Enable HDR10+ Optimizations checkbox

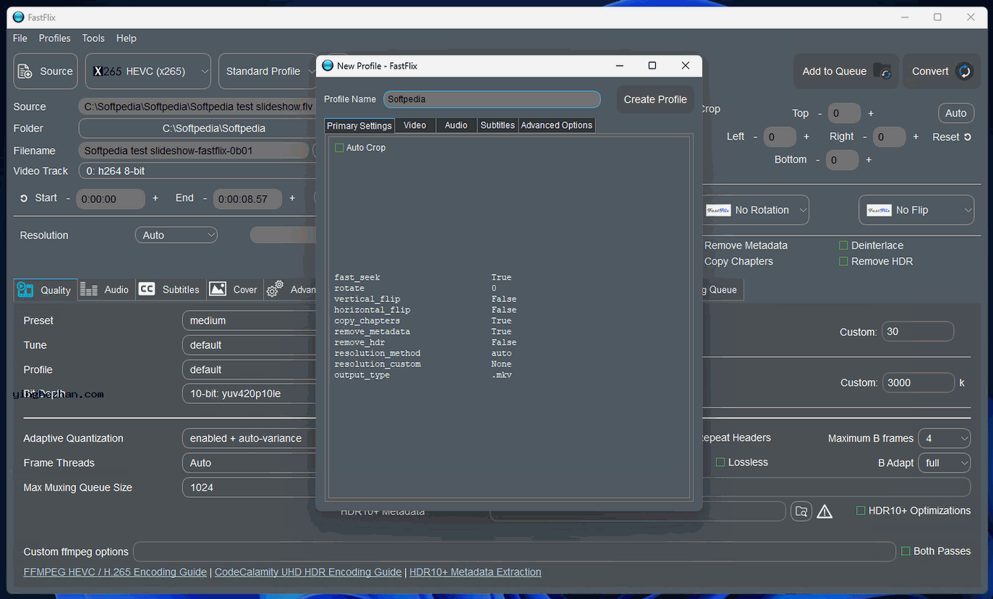pyautogui.click(x=861, y=511)
